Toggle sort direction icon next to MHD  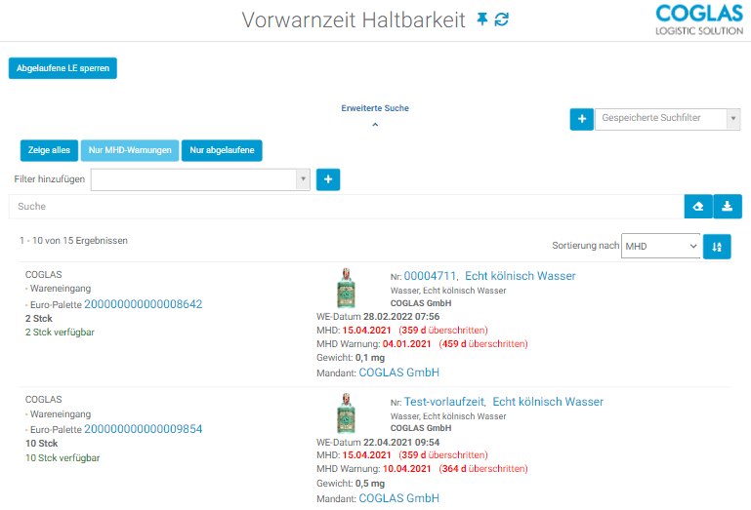point(717,247)
